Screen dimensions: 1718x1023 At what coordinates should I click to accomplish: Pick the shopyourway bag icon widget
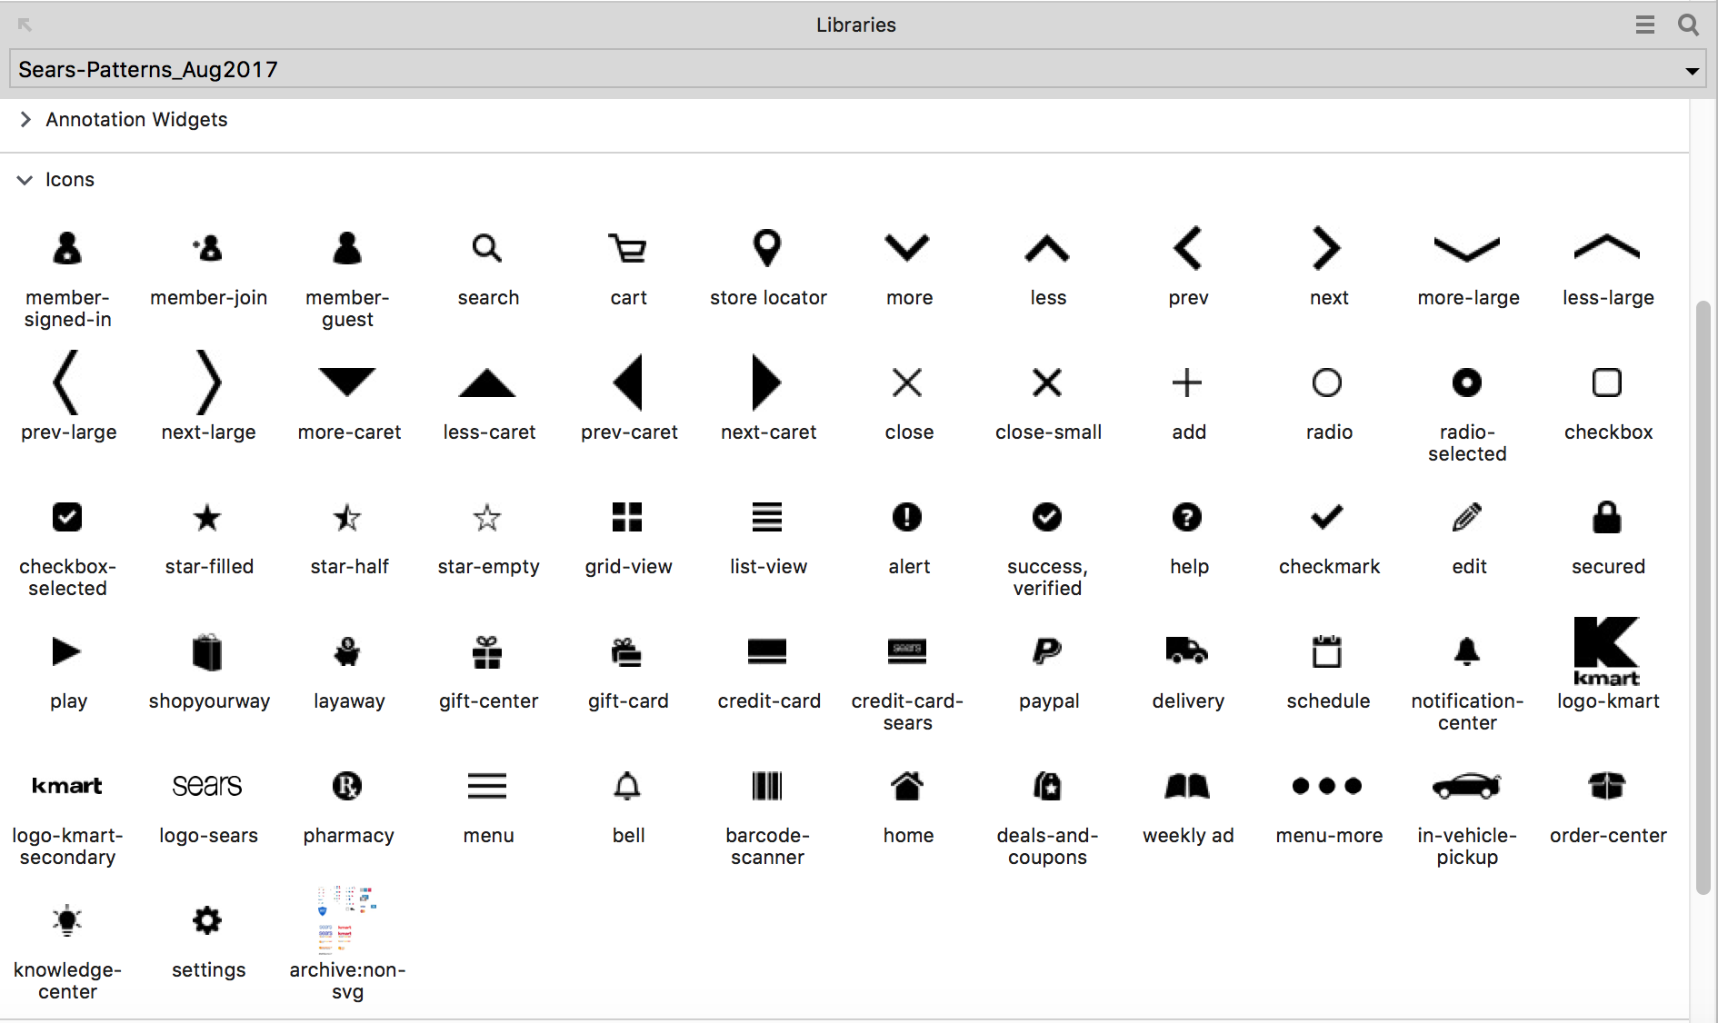(207, 651)
